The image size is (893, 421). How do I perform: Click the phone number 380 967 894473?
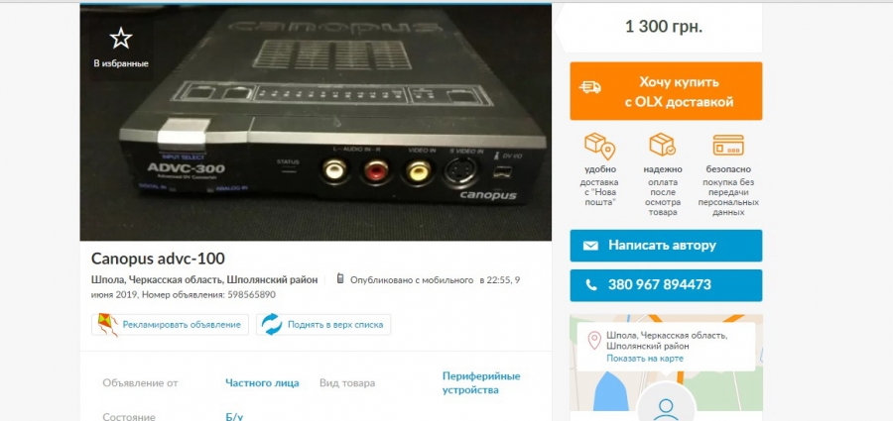point(659,285)
